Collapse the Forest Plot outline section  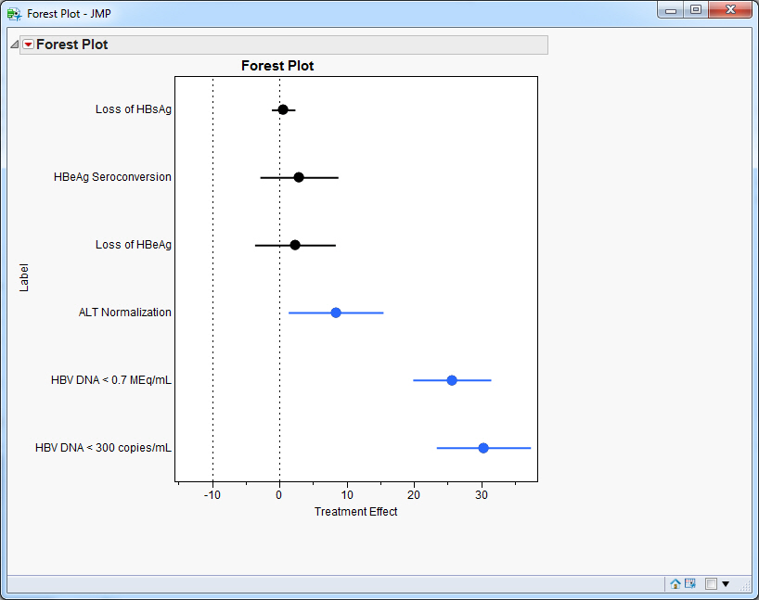[x=15, y=45]
